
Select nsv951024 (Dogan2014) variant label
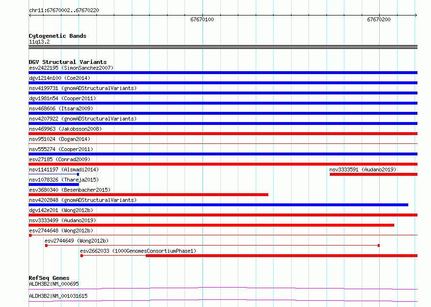(60, 139)
